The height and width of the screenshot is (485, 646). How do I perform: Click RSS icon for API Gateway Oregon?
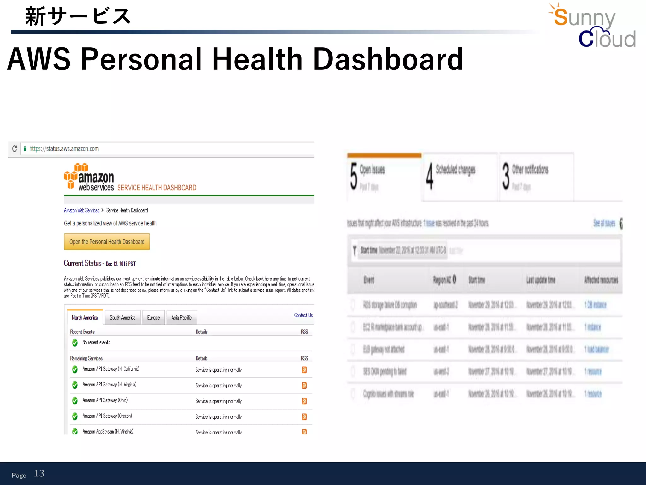click(304, 417)
